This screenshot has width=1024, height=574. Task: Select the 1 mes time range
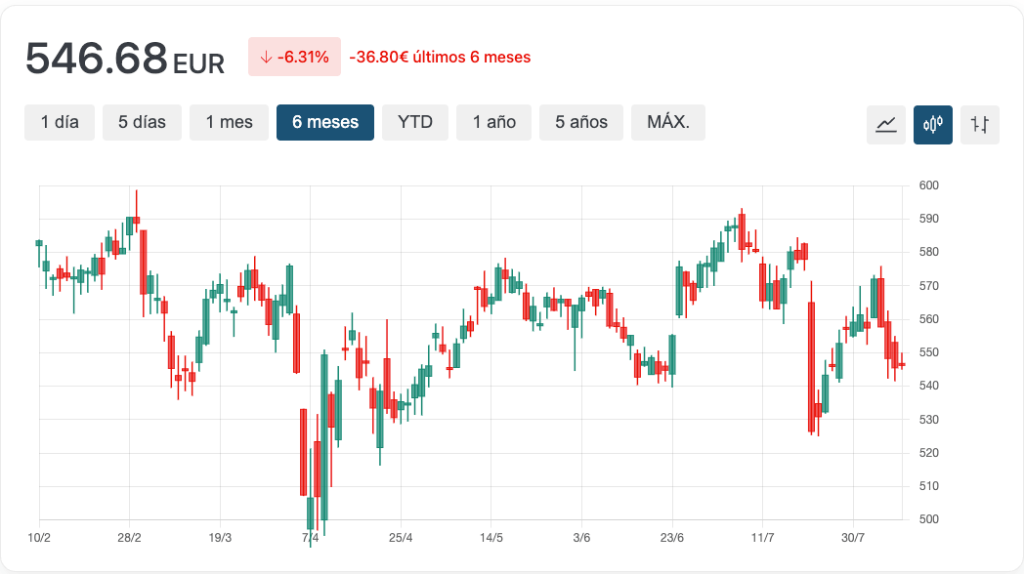click(x=230, y=122)
